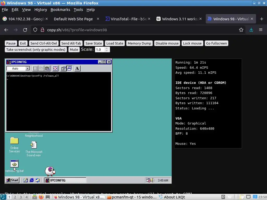Image resolution: width=267 pixels, height=200 pixels.
Task: Go back with the browser back arrow
Action: [6, 30]
